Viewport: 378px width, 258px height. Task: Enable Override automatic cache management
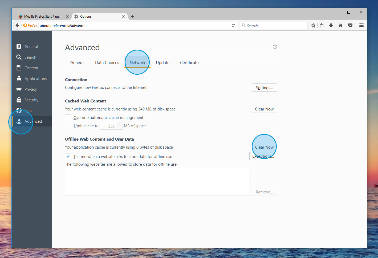click(x=68, y=117)
